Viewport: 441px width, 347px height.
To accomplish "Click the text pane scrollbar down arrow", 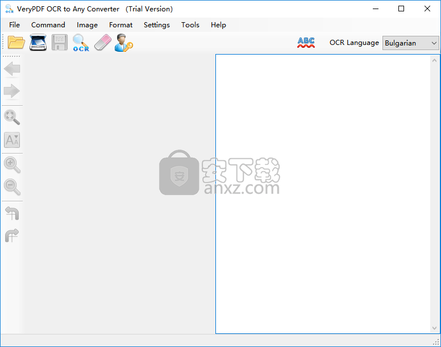I will (434, 328).
